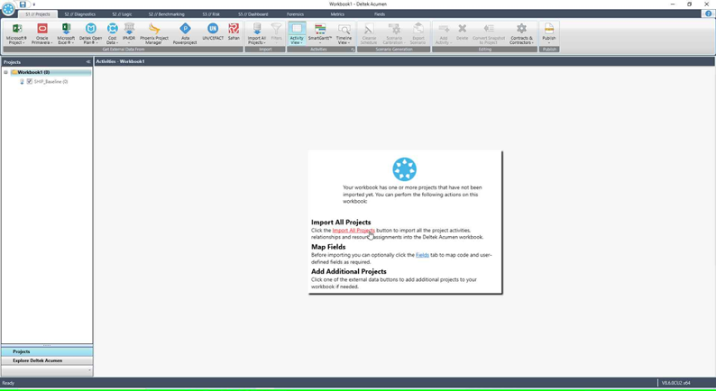Switch to SmartGantt view
716x391 pixels.
(319, 33)
